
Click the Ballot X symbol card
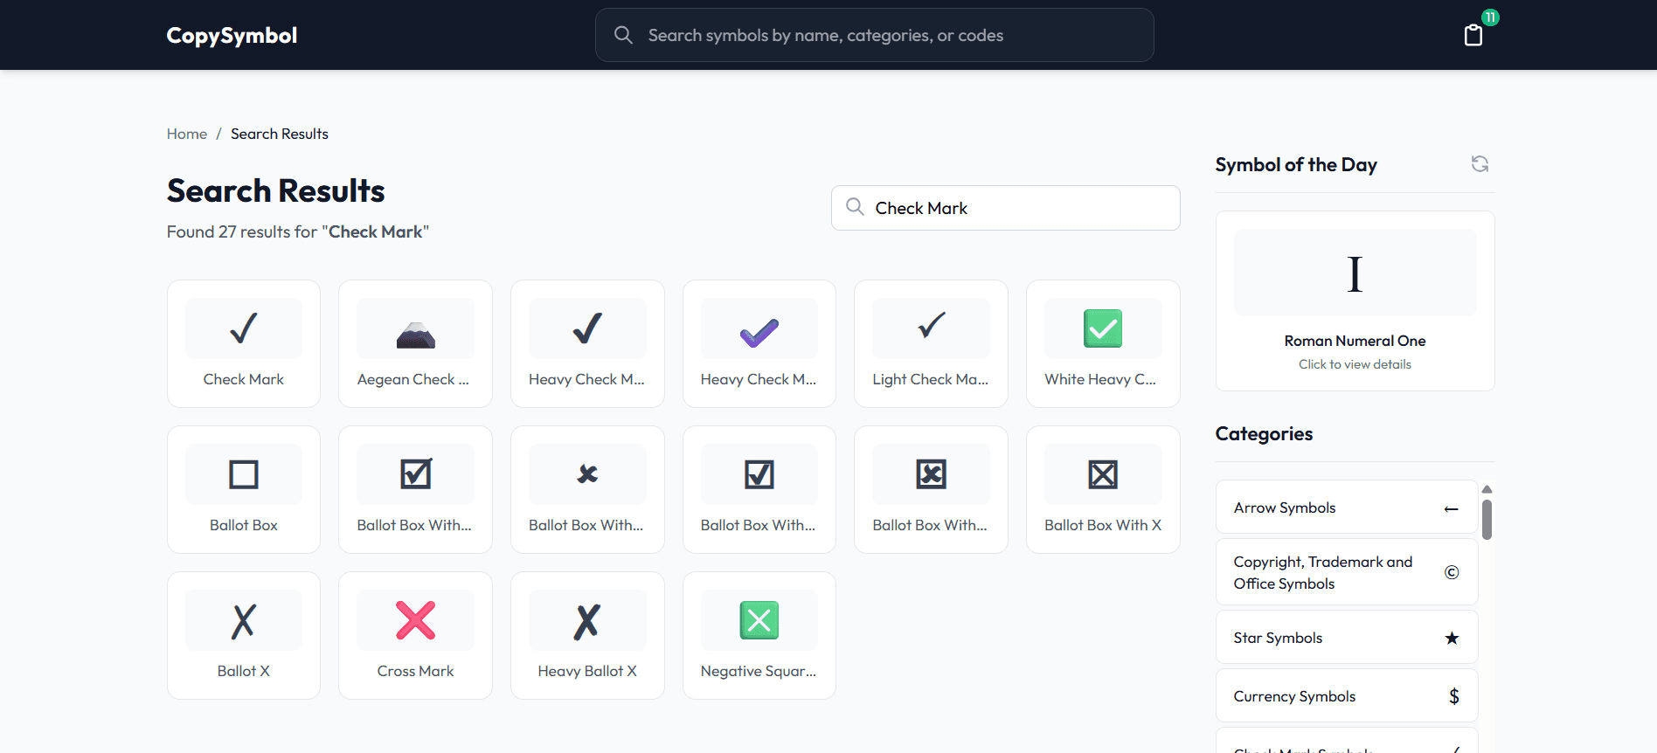click(x=244, y=635)
